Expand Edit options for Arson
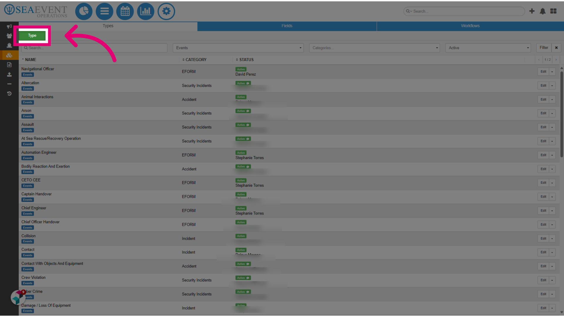Image resolution: width=564 pixels, height=317 pixels. (x=552, y=113)
